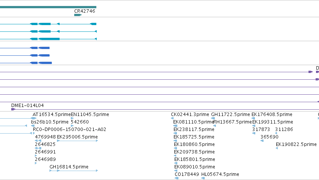Click the GH16814.5prime label
The height and width of the screenshot is (180, 319).
tap(69, 167)
